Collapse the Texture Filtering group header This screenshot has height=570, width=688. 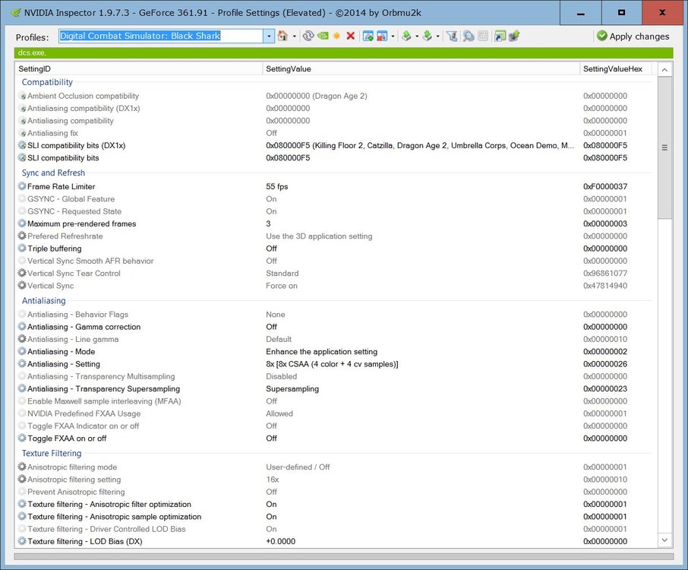tap(52, 453)
